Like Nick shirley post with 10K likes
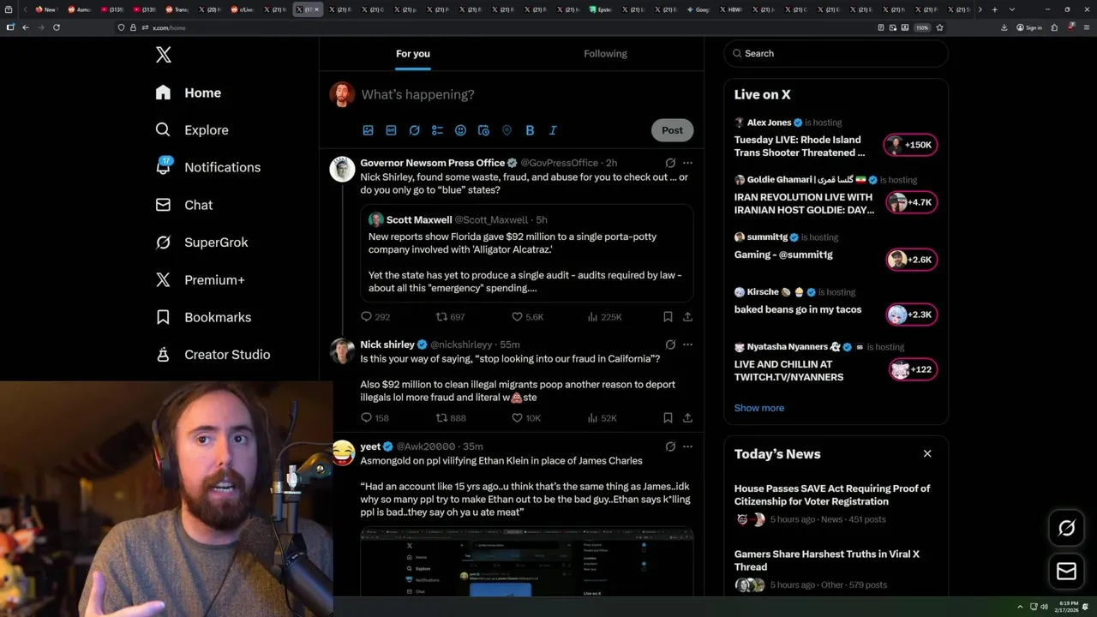 [x=526, y=418]
